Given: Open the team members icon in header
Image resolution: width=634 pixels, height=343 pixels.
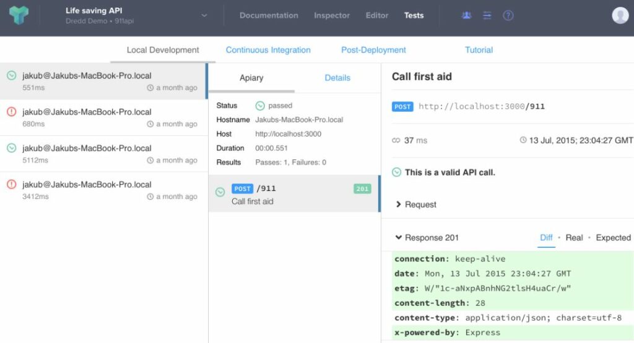Looking at the screenshot, I should click(466, 15).
